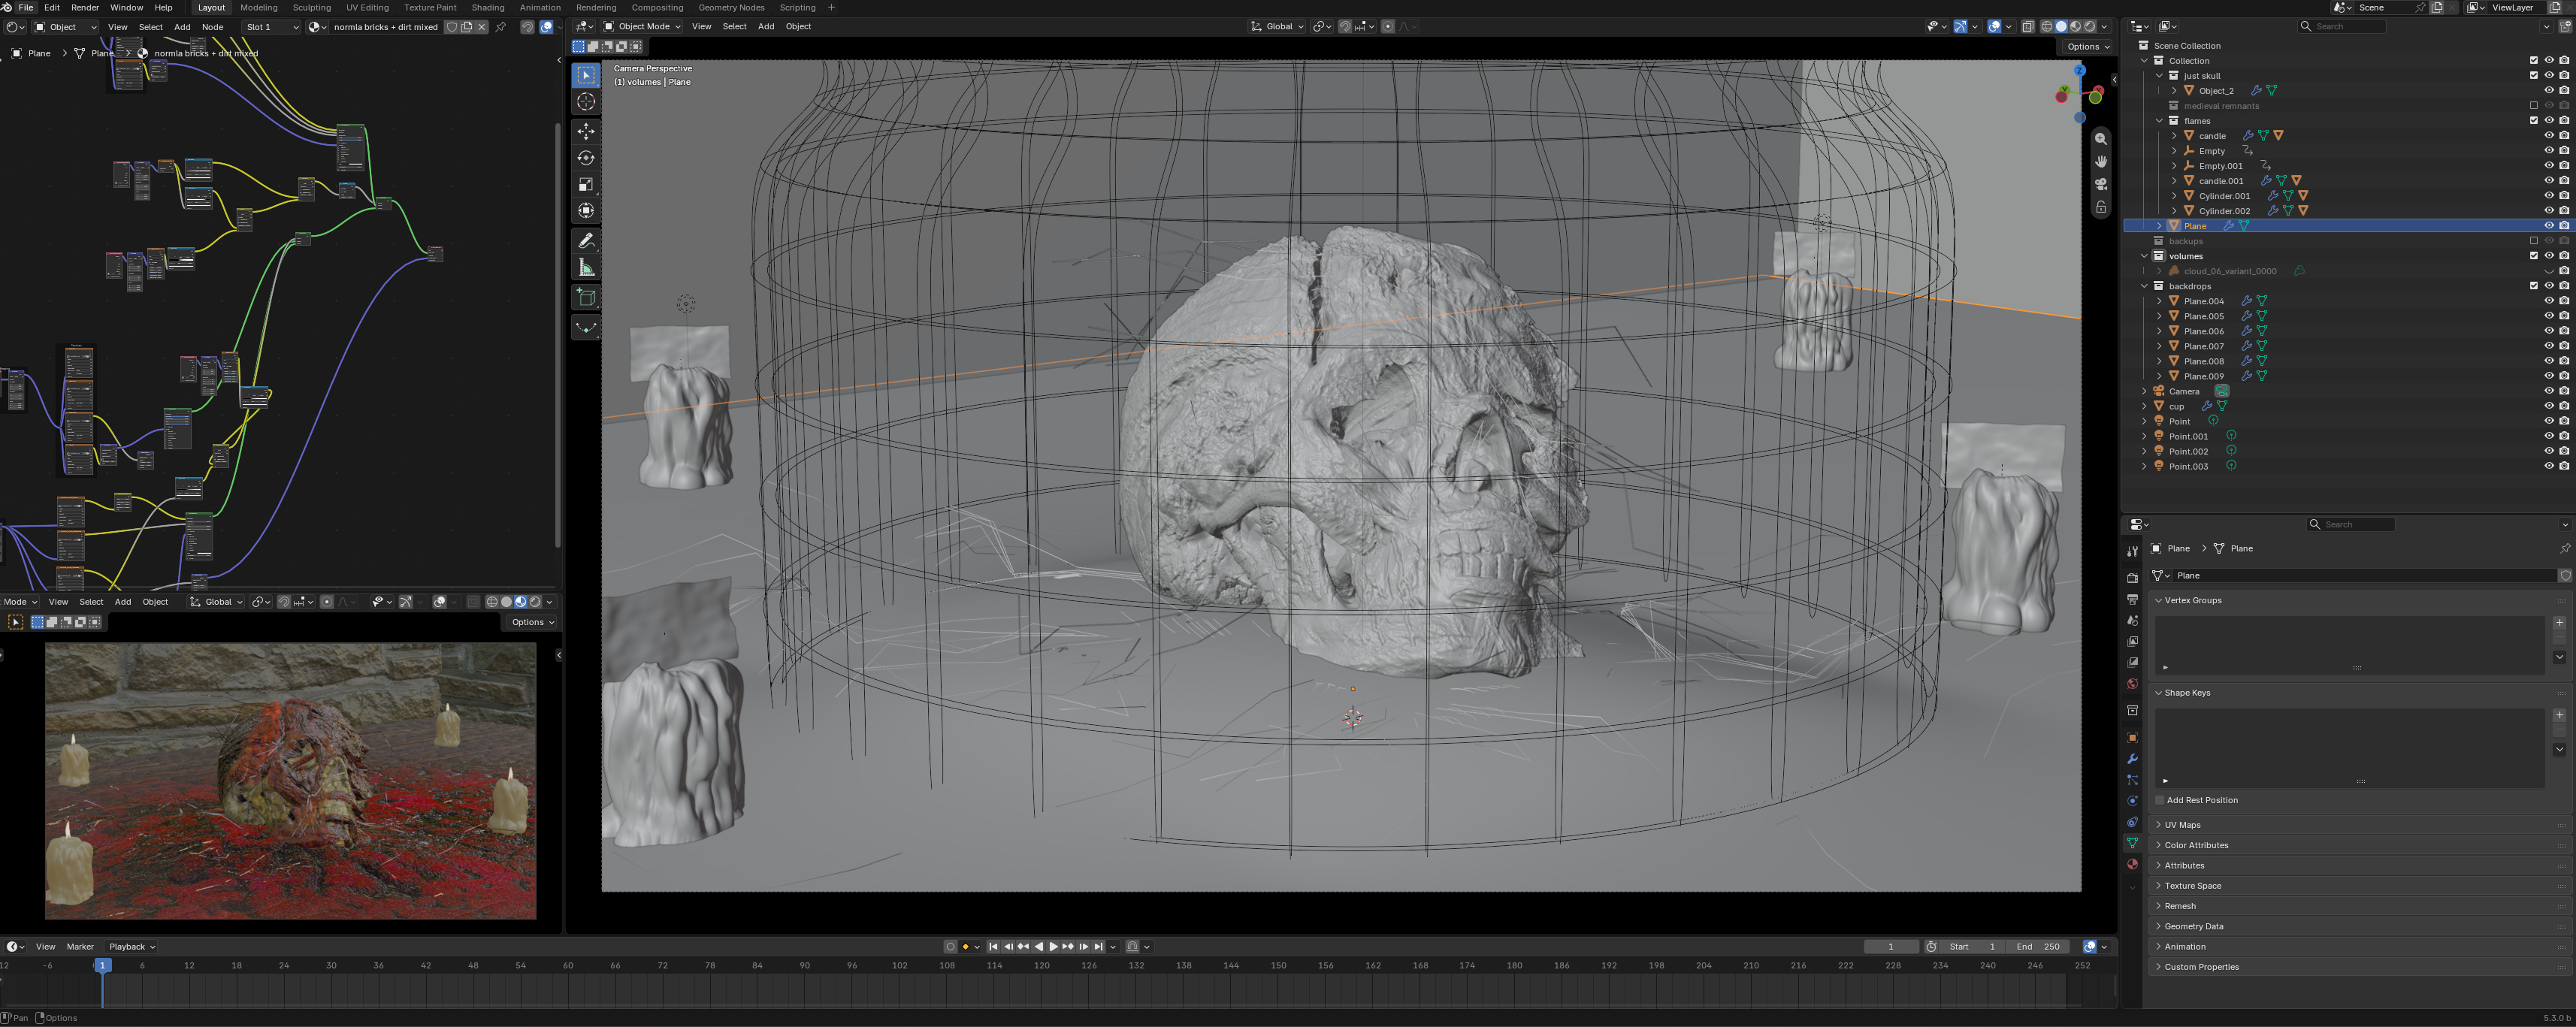Image resolution: width=2576 pixels, height=1027 pixels.
Task: Toggle the camera view icon in viewport
Action: (x=2101, y=184)
